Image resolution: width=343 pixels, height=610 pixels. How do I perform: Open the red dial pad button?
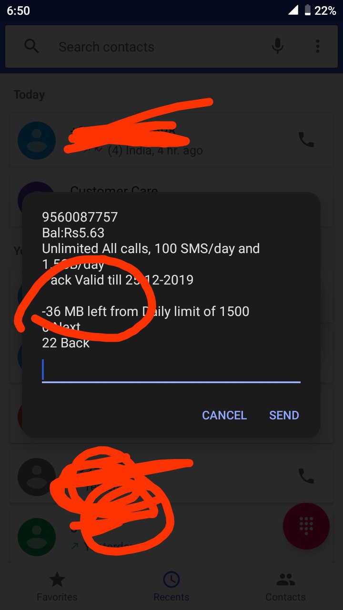click(306, 526)
